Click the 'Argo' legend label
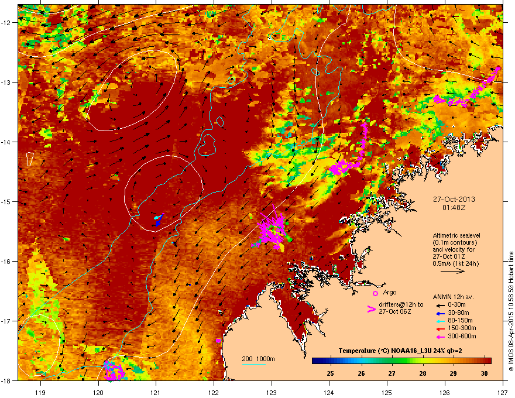Image resolution: width=515 pixels, height=398 pixels. [x=390, y=292]
